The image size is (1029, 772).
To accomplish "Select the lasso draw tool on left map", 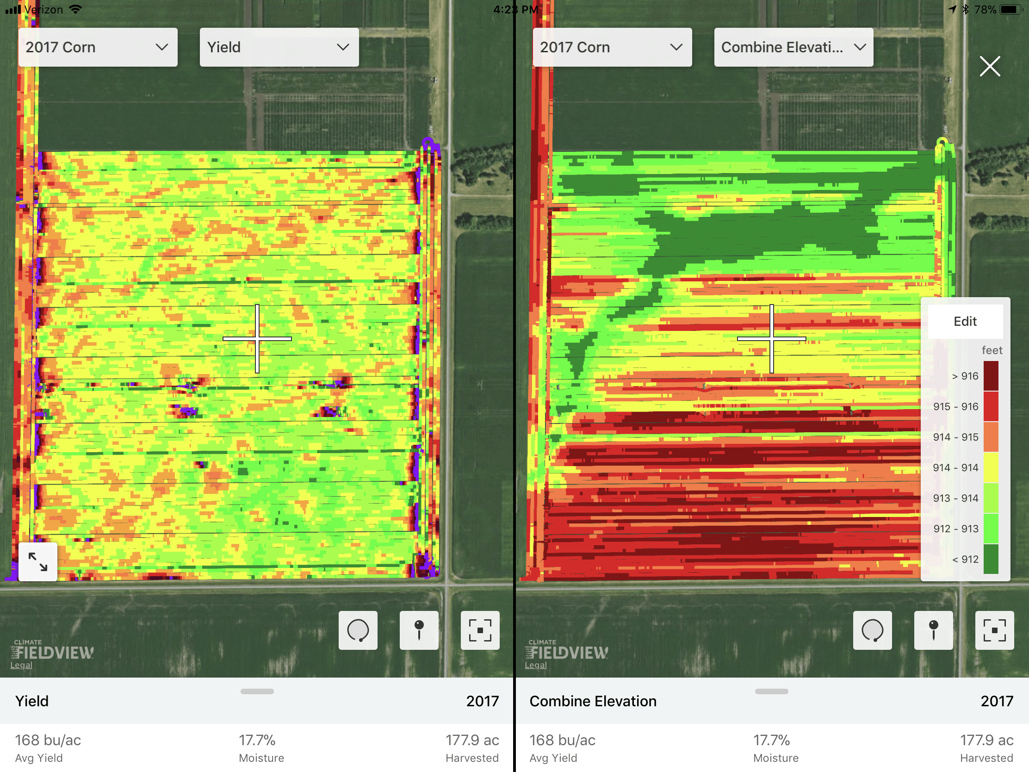I will pyautogui.click(x=358, y=630).
